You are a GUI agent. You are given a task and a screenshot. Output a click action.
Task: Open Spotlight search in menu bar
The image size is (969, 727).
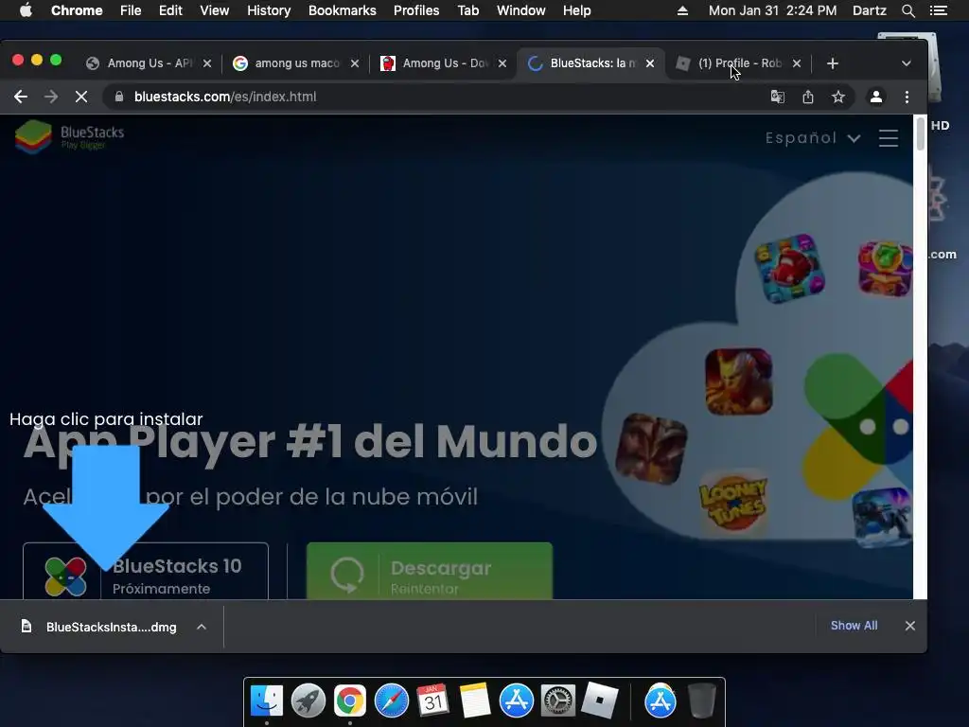907,10
